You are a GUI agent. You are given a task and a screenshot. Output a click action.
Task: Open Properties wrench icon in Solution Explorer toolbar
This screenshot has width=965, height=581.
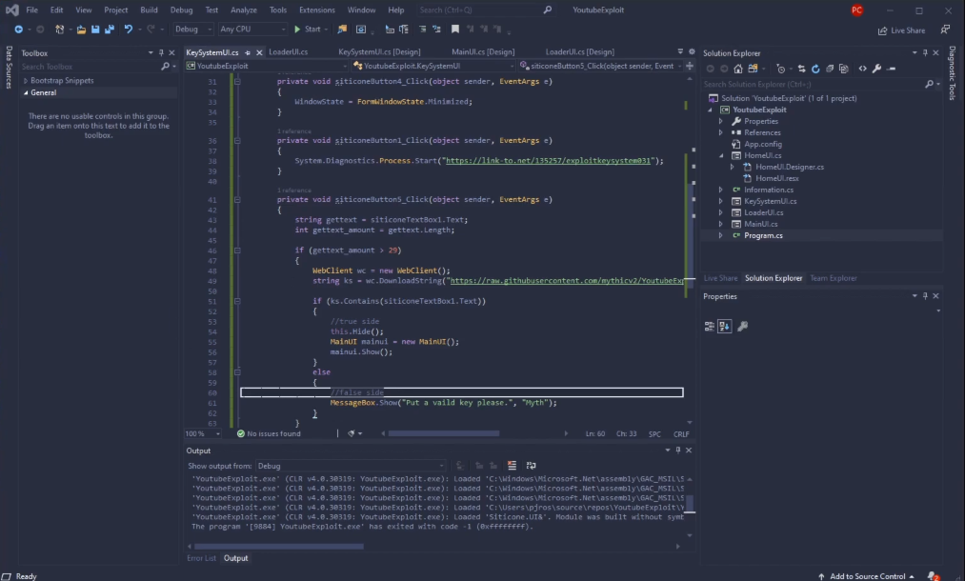876,69
